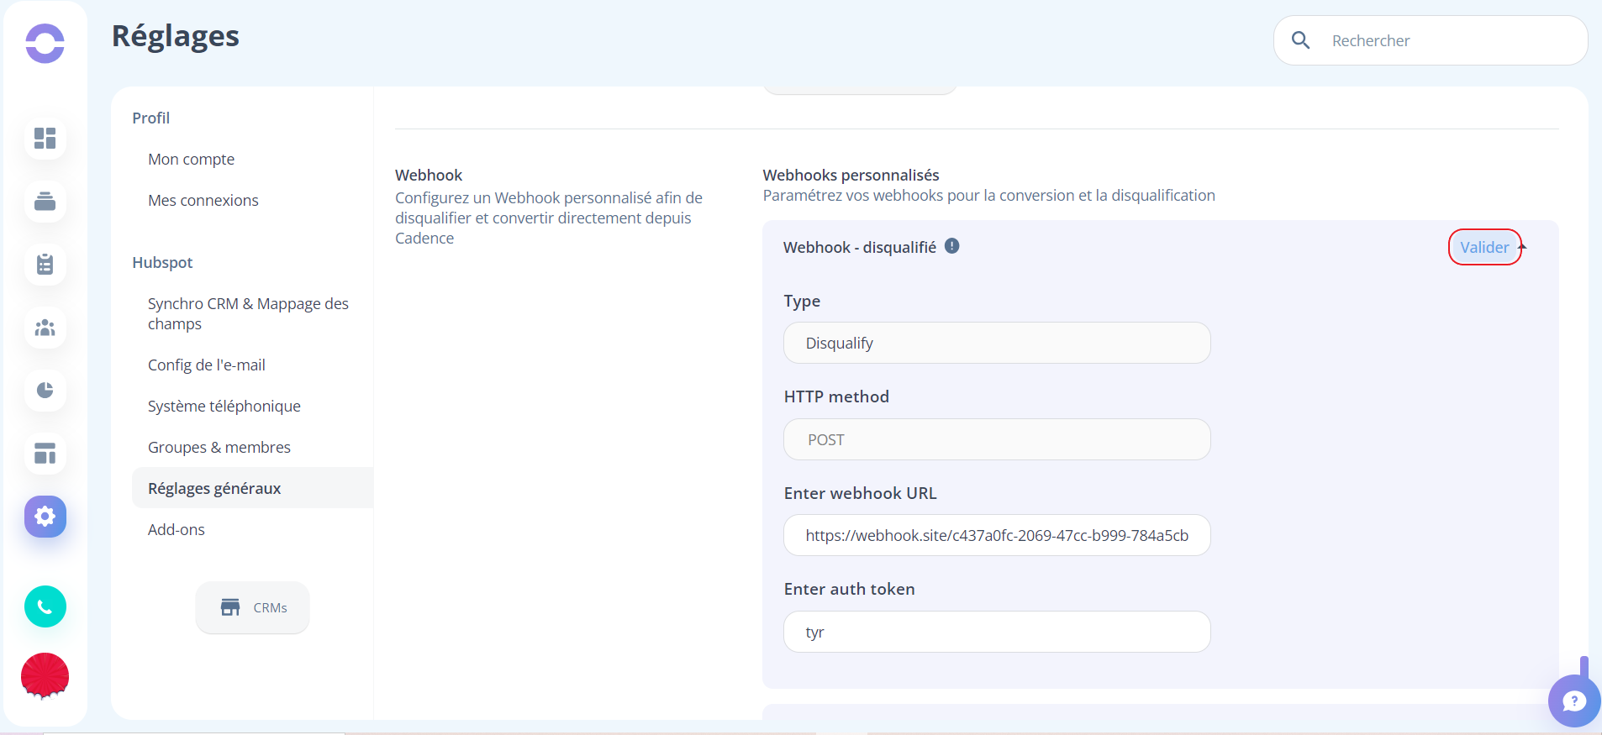
Task: Select Réglages généraux
Action: [x=252, y=488]
